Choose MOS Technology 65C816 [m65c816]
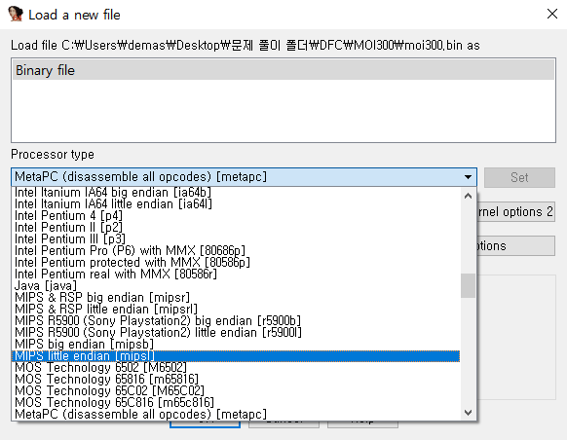The width and height of the screenshot is (567, 440). [237, 402]
